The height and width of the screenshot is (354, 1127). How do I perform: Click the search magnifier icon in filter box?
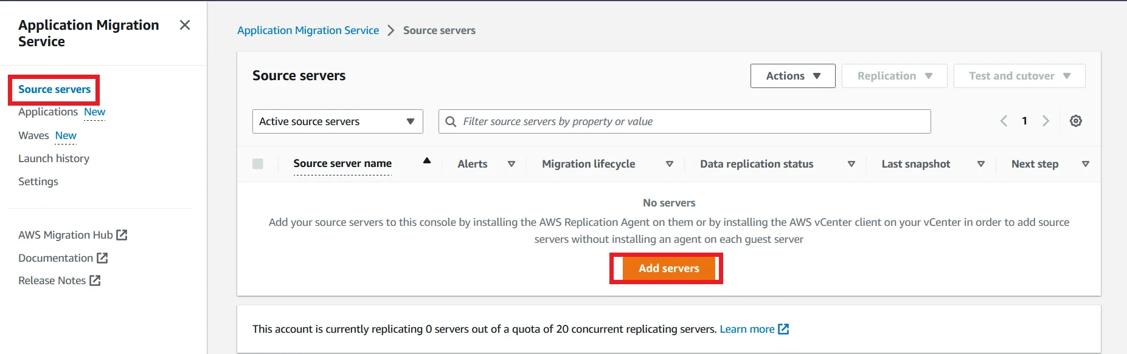451,121
